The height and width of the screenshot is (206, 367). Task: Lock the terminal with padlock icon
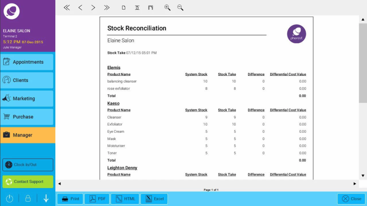pyautogui.click(x=28, y=198)
